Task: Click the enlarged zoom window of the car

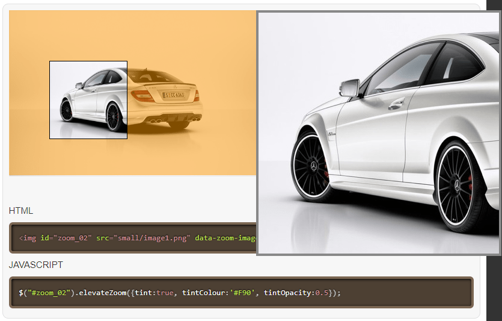Action: pos(379,133)
